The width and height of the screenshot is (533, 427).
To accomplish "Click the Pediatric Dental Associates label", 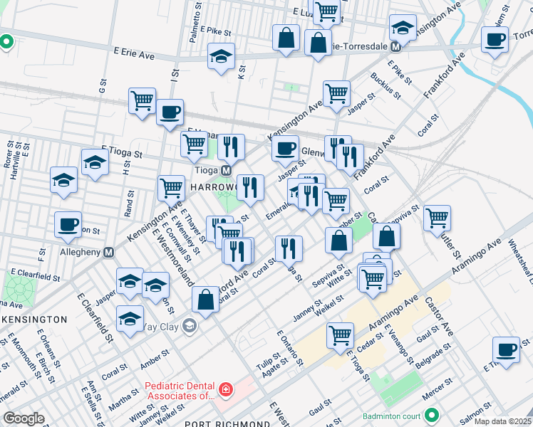I will (181, 391).
